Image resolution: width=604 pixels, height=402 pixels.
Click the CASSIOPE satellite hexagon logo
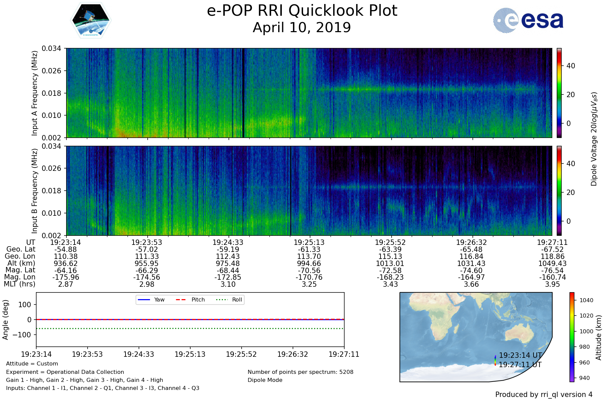pos(91,20)
